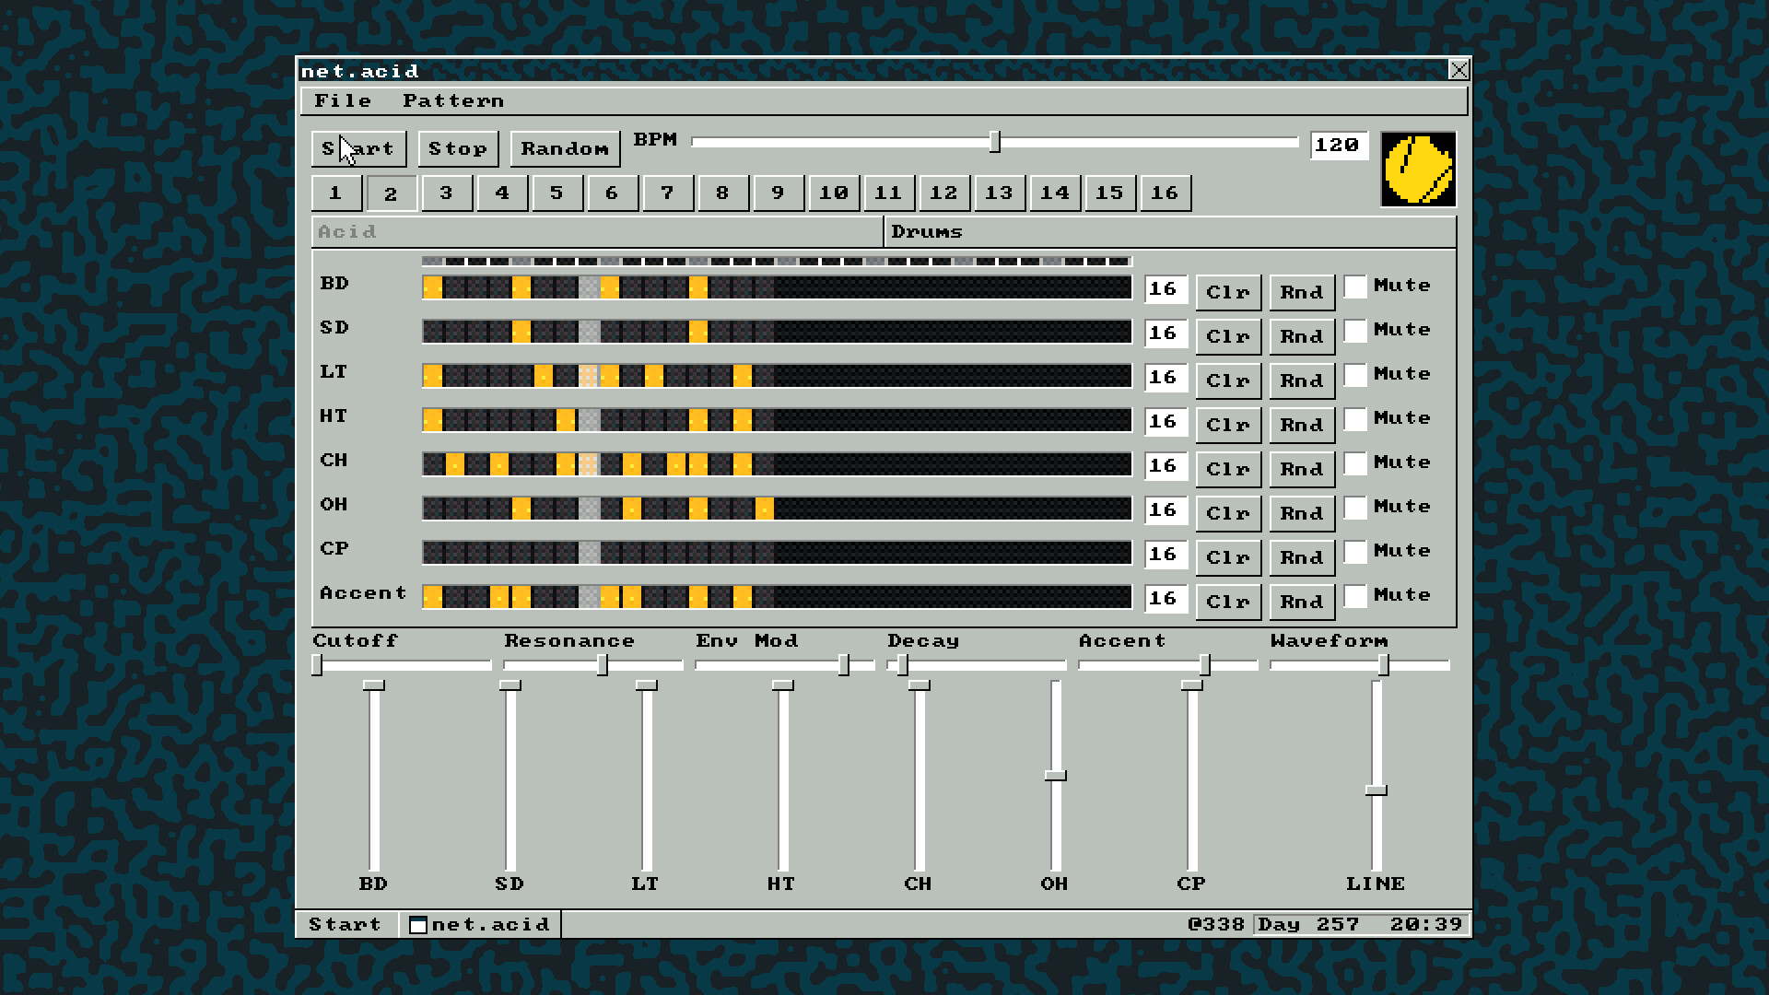Toggle Mute checkbox for CH row
Image resolution: width=1769 pixels, height=995 pixels.
coord(1355,463)
